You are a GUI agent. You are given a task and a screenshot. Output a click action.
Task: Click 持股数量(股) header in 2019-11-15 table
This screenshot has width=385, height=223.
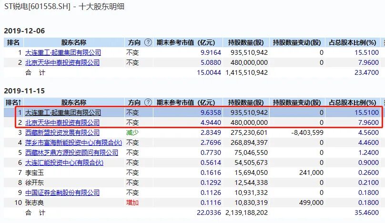pyautogui.click(x=246, y=102)
